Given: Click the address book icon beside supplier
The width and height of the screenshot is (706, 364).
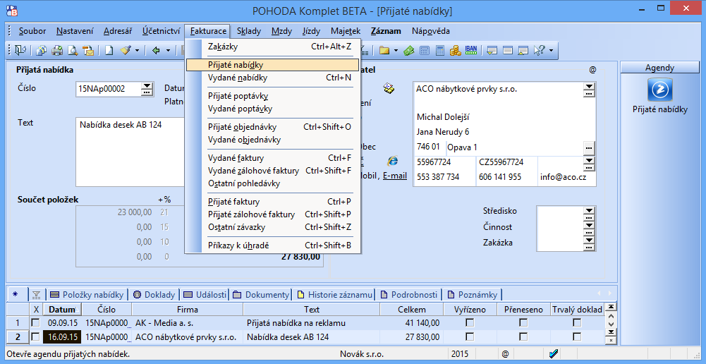Looking at the screenshot, I should (389, 89).
